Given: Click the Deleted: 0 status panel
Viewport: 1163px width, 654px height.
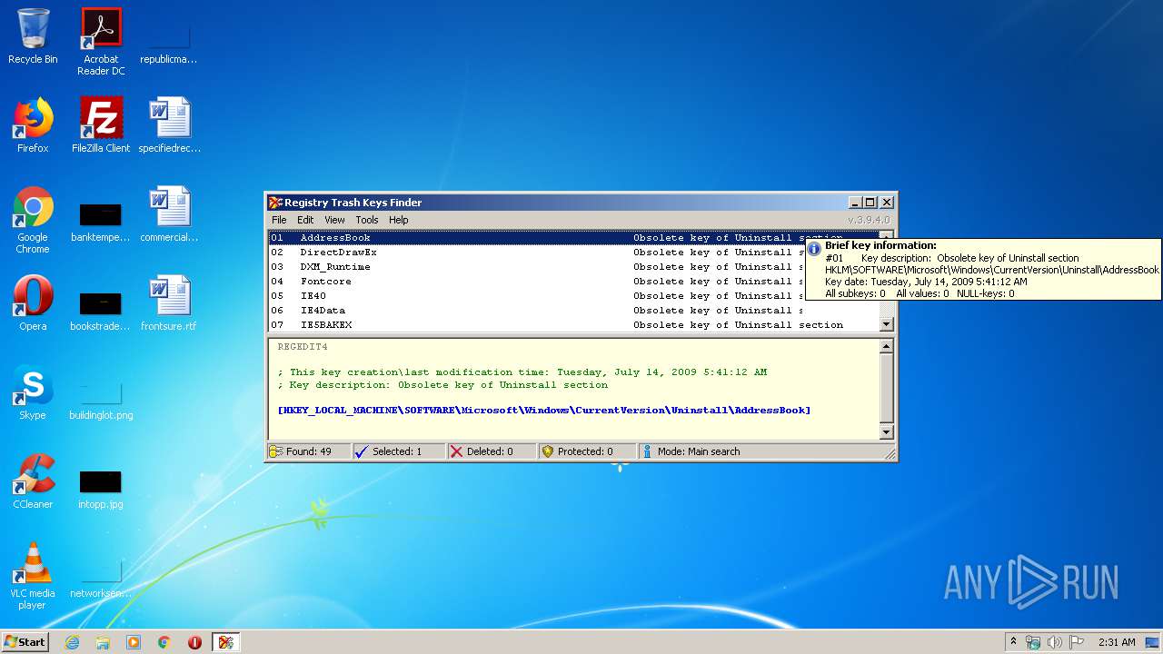Looking at the screenshot, I should click(x=492, y=451).
